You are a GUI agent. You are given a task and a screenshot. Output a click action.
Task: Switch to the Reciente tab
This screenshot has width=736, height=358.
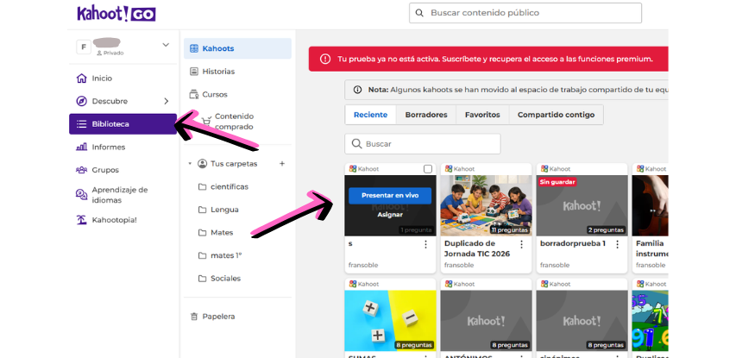coord(371,115)
